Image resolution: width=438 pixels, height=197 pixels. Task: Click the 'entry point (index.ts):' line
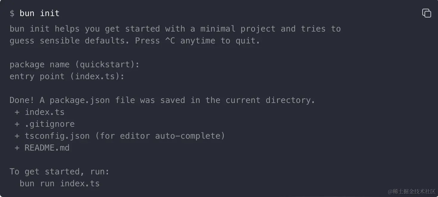click(67, 76)
